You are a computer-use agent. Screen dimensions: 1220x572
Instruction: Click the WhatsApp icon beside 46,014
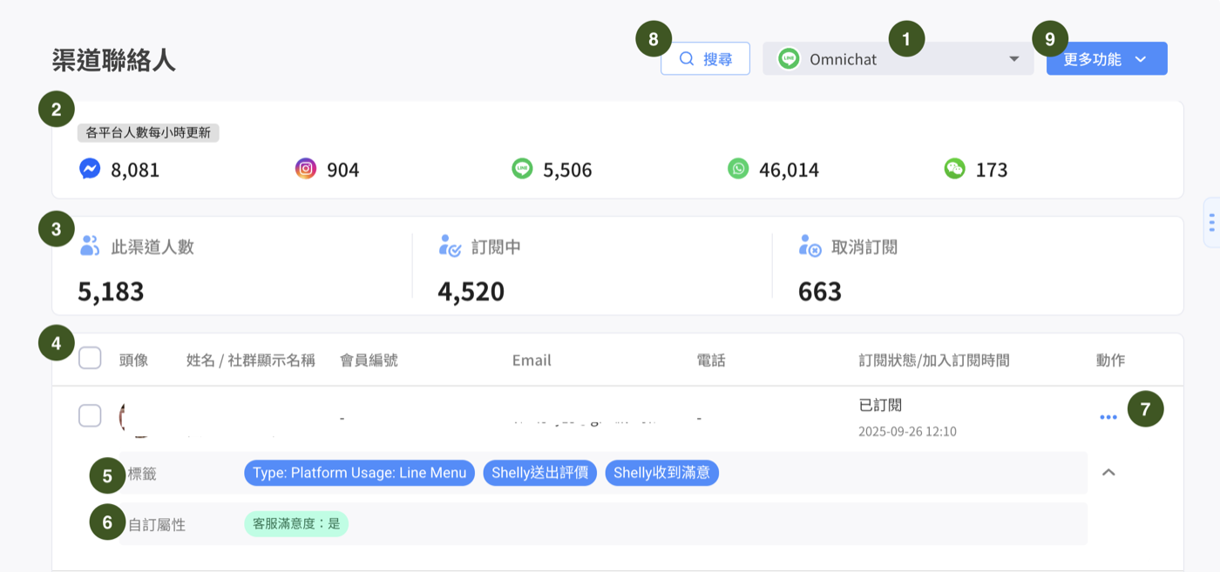coord(738,169)
